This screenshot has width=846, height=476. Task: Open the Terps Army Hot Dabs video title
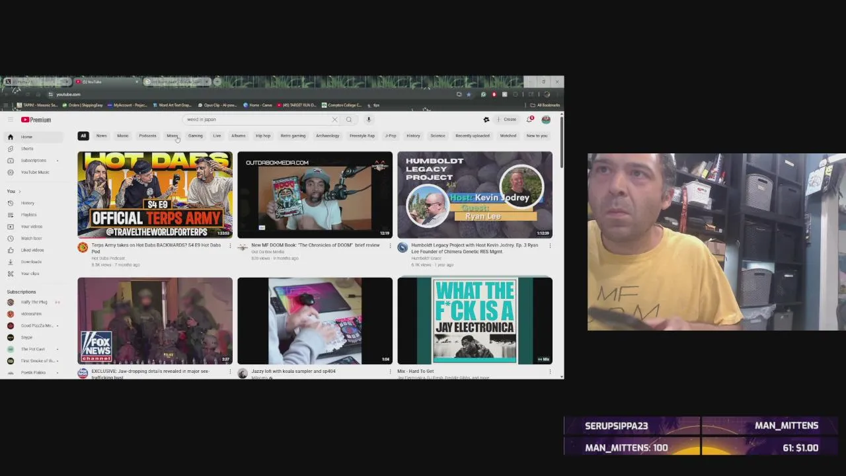pos(156,248)
